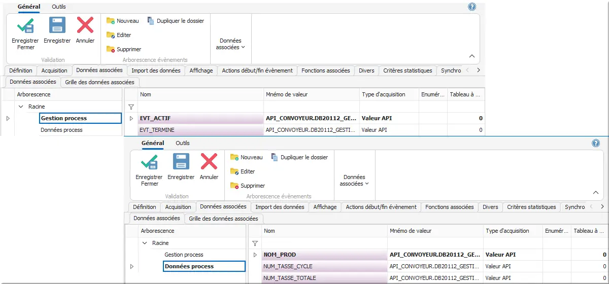Click the filter funnel icon in bottom grid
Screen dimensions: 609x284
pyautogui.click(x=255, y=243)
